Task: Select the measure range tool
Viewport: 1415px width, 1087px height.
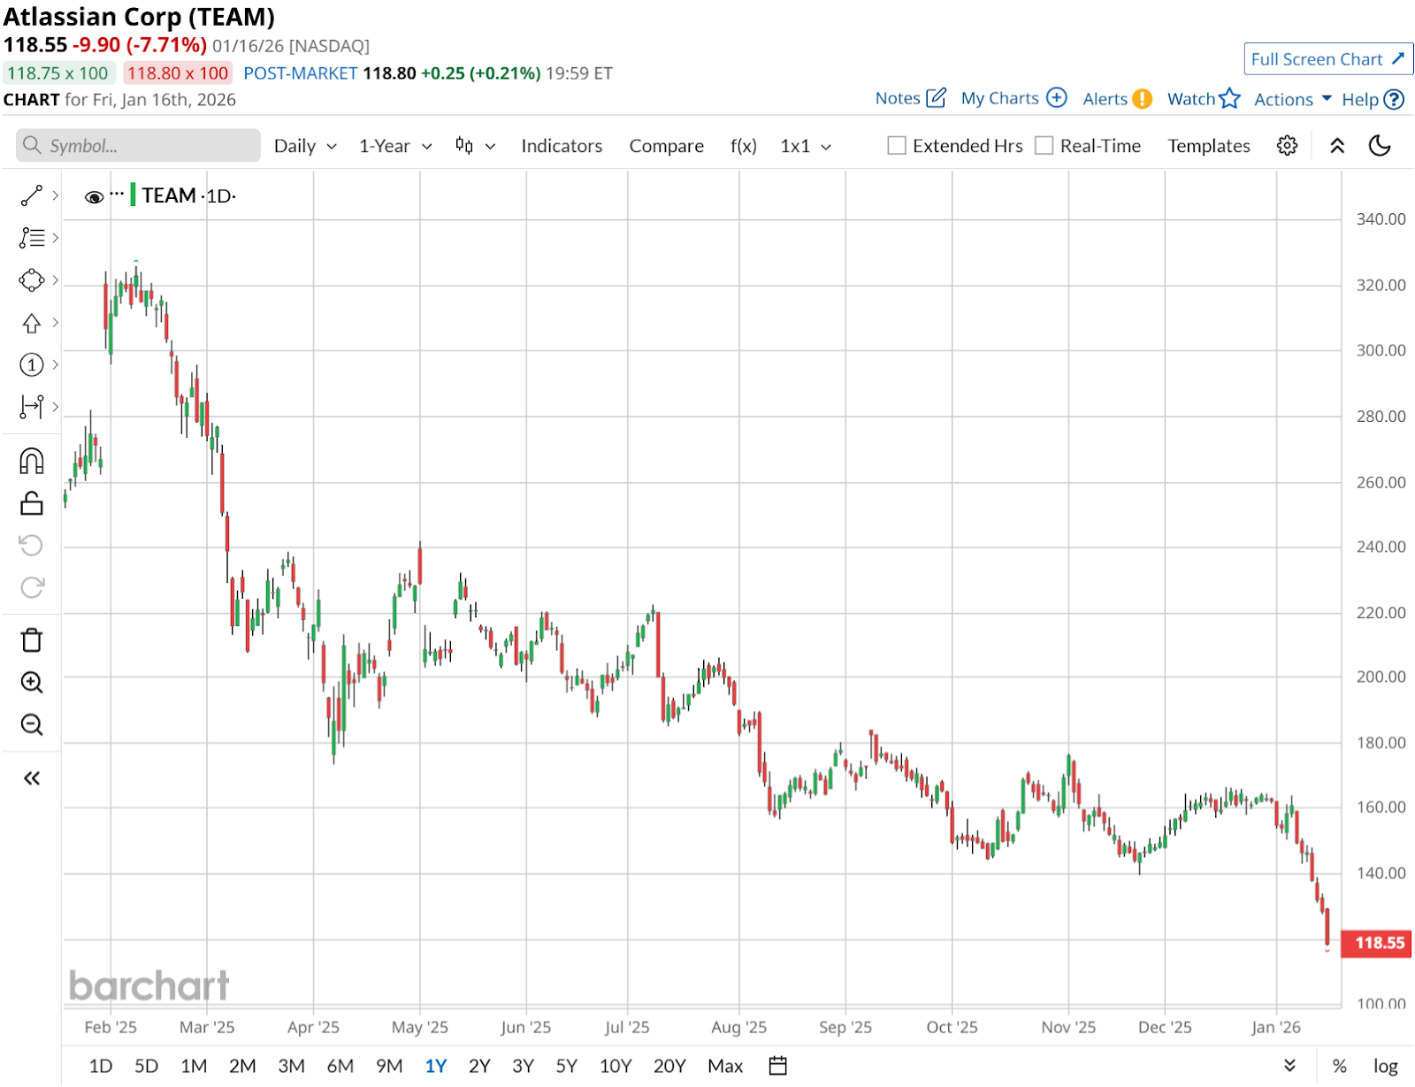Action: [x=32, y=407]
